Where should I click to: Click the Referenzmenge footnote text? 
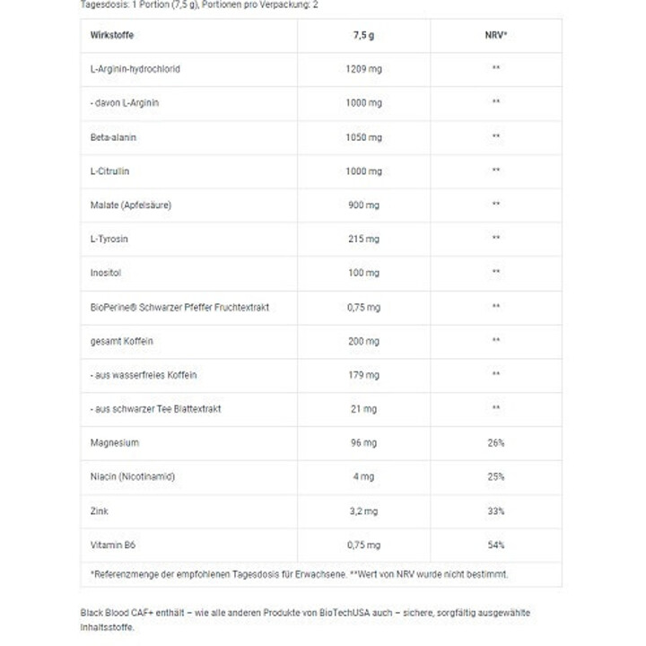point(299,574)
